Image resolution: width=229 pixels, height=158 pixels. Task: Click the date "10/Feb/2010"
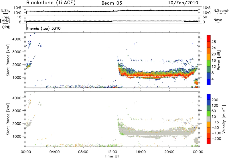click(183, 3)
